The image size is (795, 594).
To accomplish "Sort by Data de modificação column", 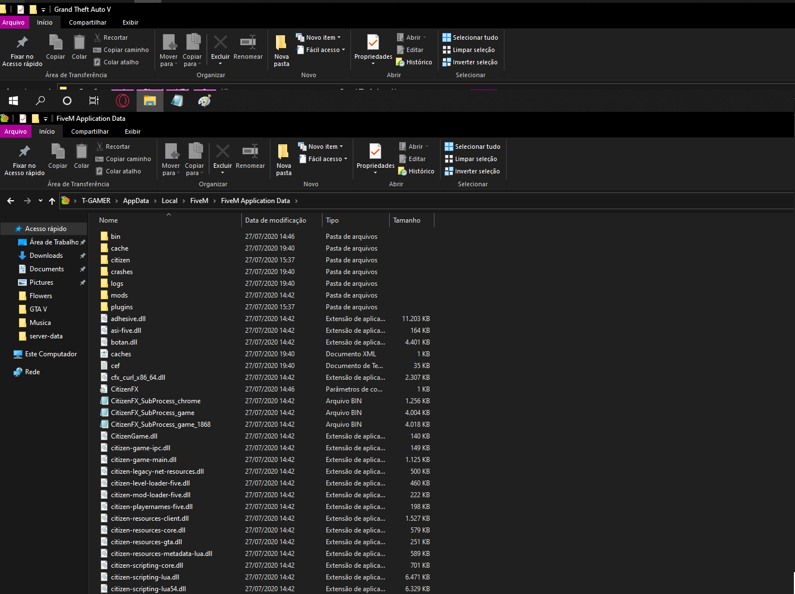I will click(x=282, y=220).
